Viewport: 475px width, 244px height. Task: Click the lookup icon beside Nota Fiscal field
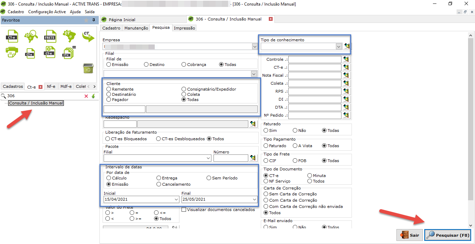point(346,75)
